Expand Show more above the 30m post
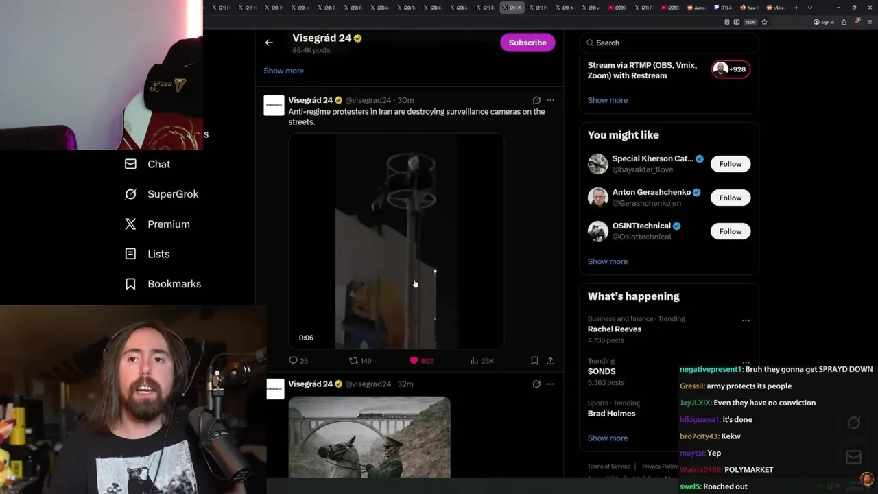Screen dimensions: 878x494 (283, 71)
